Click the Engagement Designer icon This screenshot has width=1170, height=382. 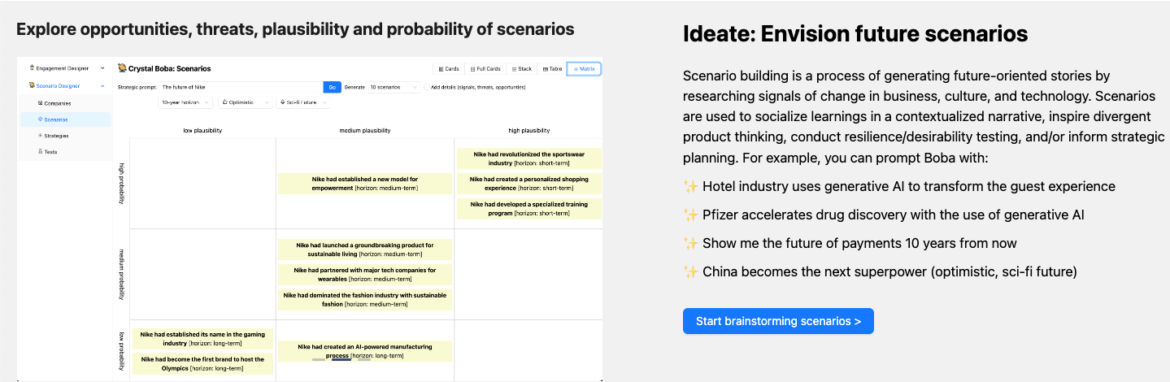[32, 68]
